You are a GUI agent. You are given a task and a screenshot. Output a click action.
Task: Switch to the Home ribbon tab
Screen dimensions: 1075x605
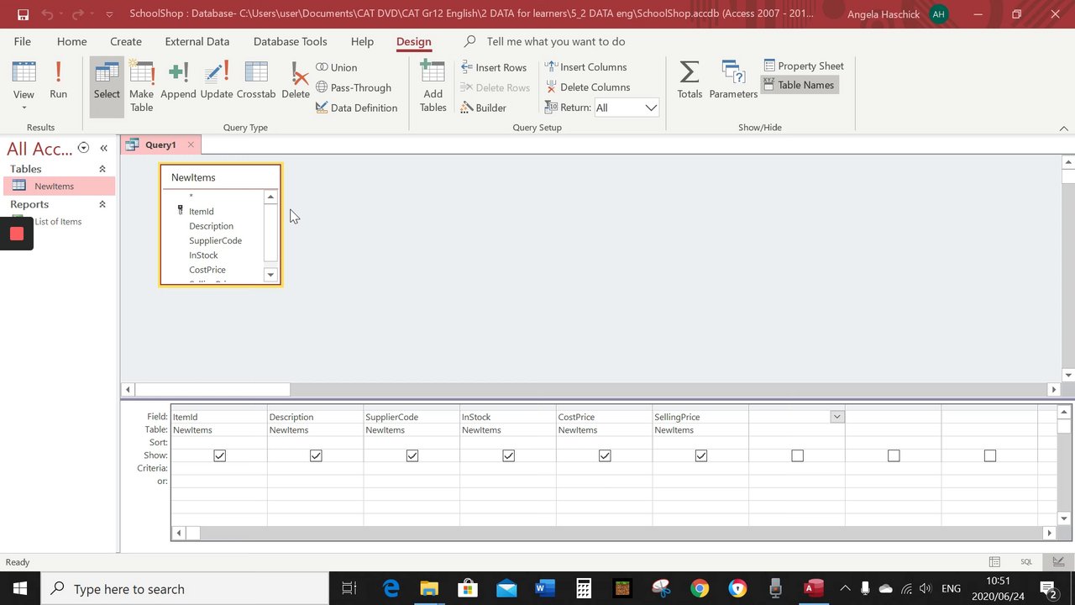coord(71,41)
